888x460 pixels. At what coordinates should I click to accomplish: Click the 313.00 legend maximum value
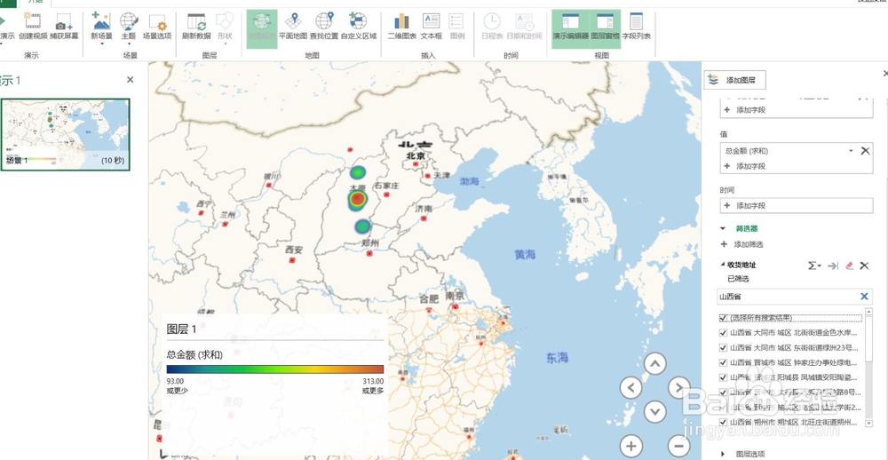(373, 381)
